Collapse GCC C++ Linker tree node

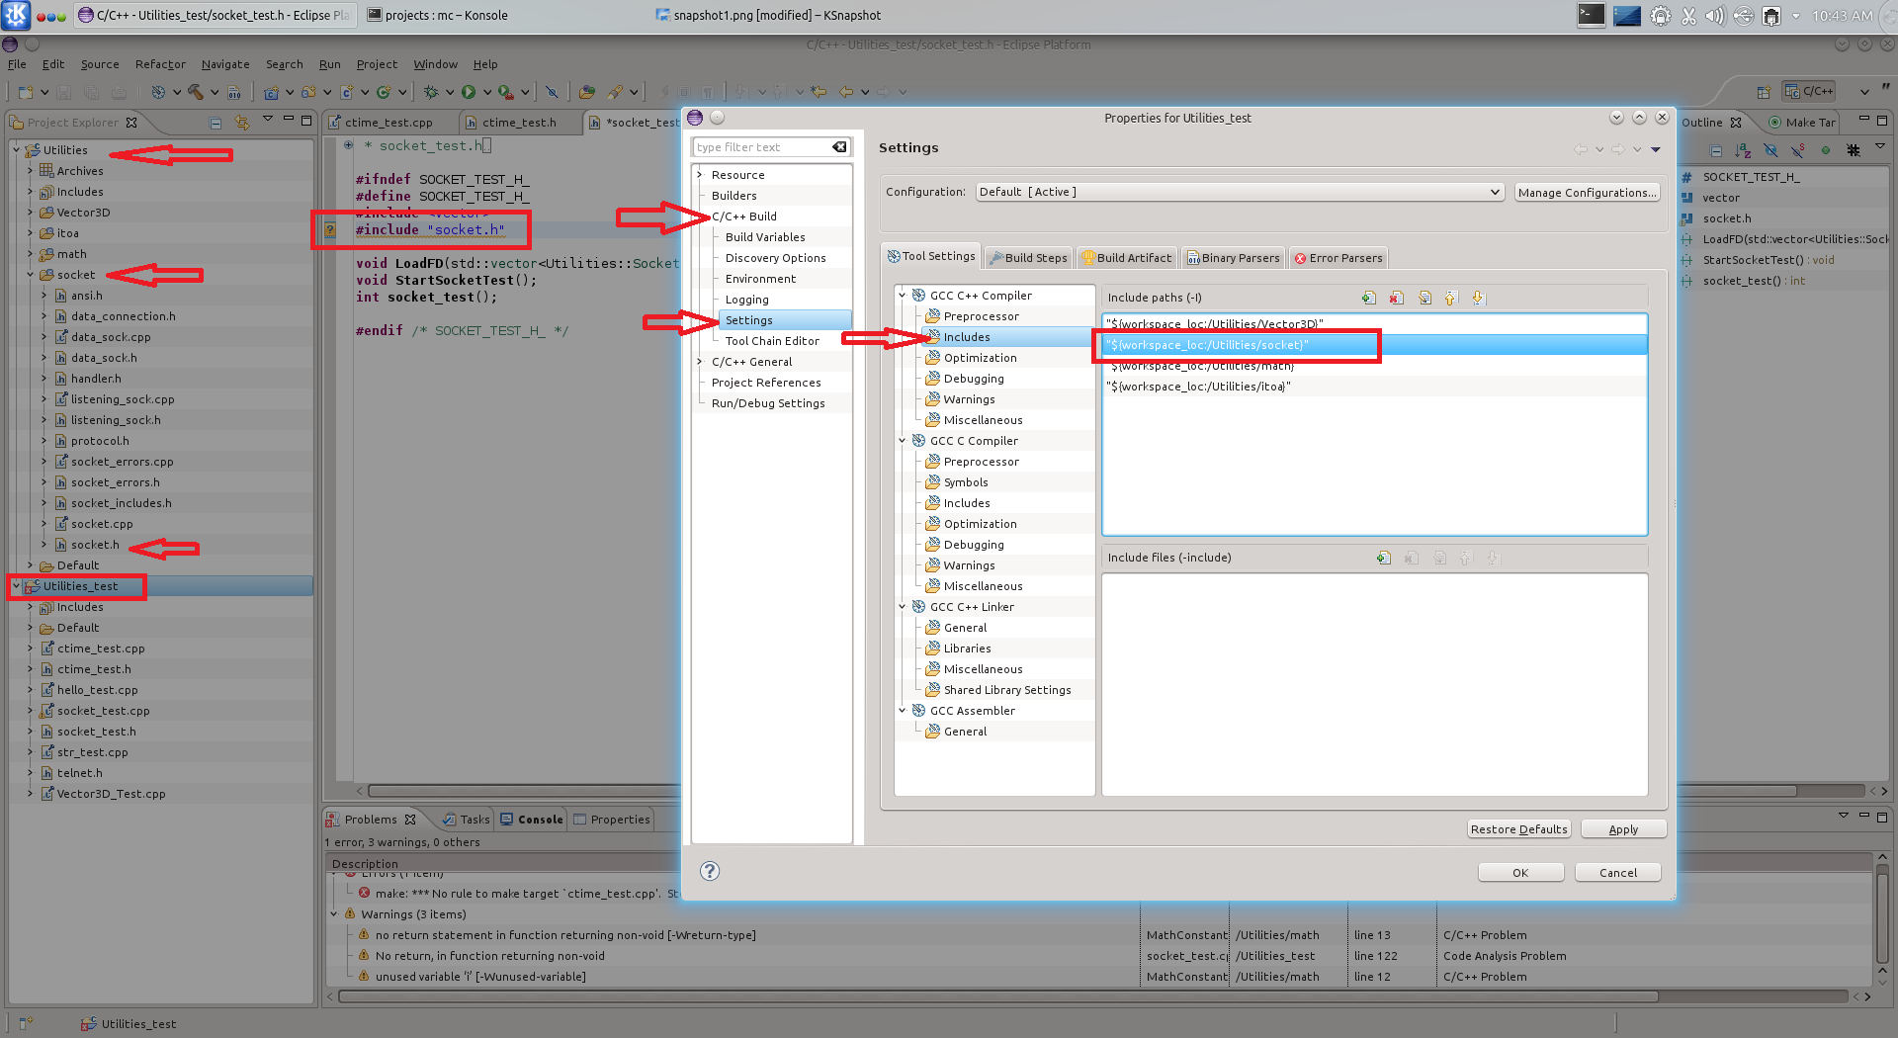pos(902,607)
